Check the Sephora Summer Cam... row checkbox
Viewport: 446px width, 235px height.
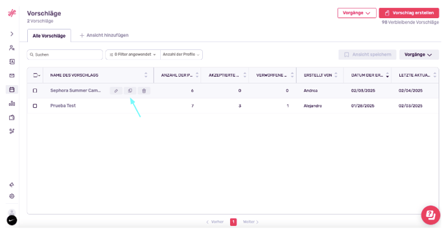pos(35,91)
